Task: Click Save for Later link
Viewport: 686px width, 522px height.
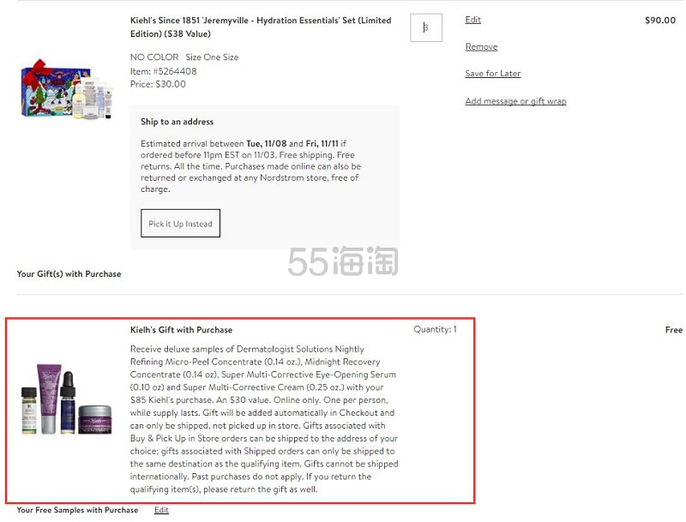Action: pos(492,74)
